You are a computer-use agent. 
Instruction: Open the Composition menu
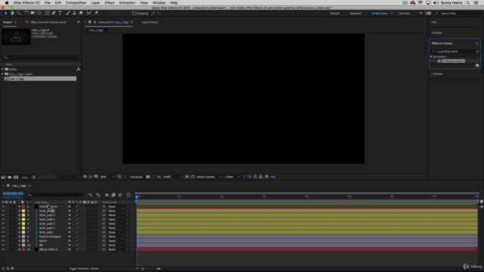[x=76, y=3]
